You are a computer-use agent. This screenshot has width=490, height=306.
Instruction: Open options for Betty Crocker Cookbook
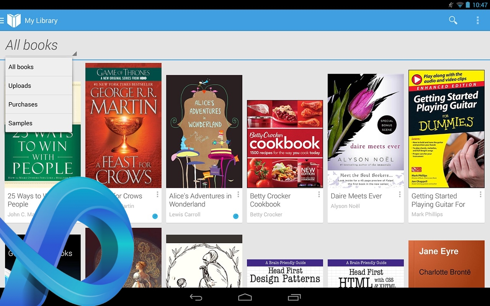pos(319,195)
